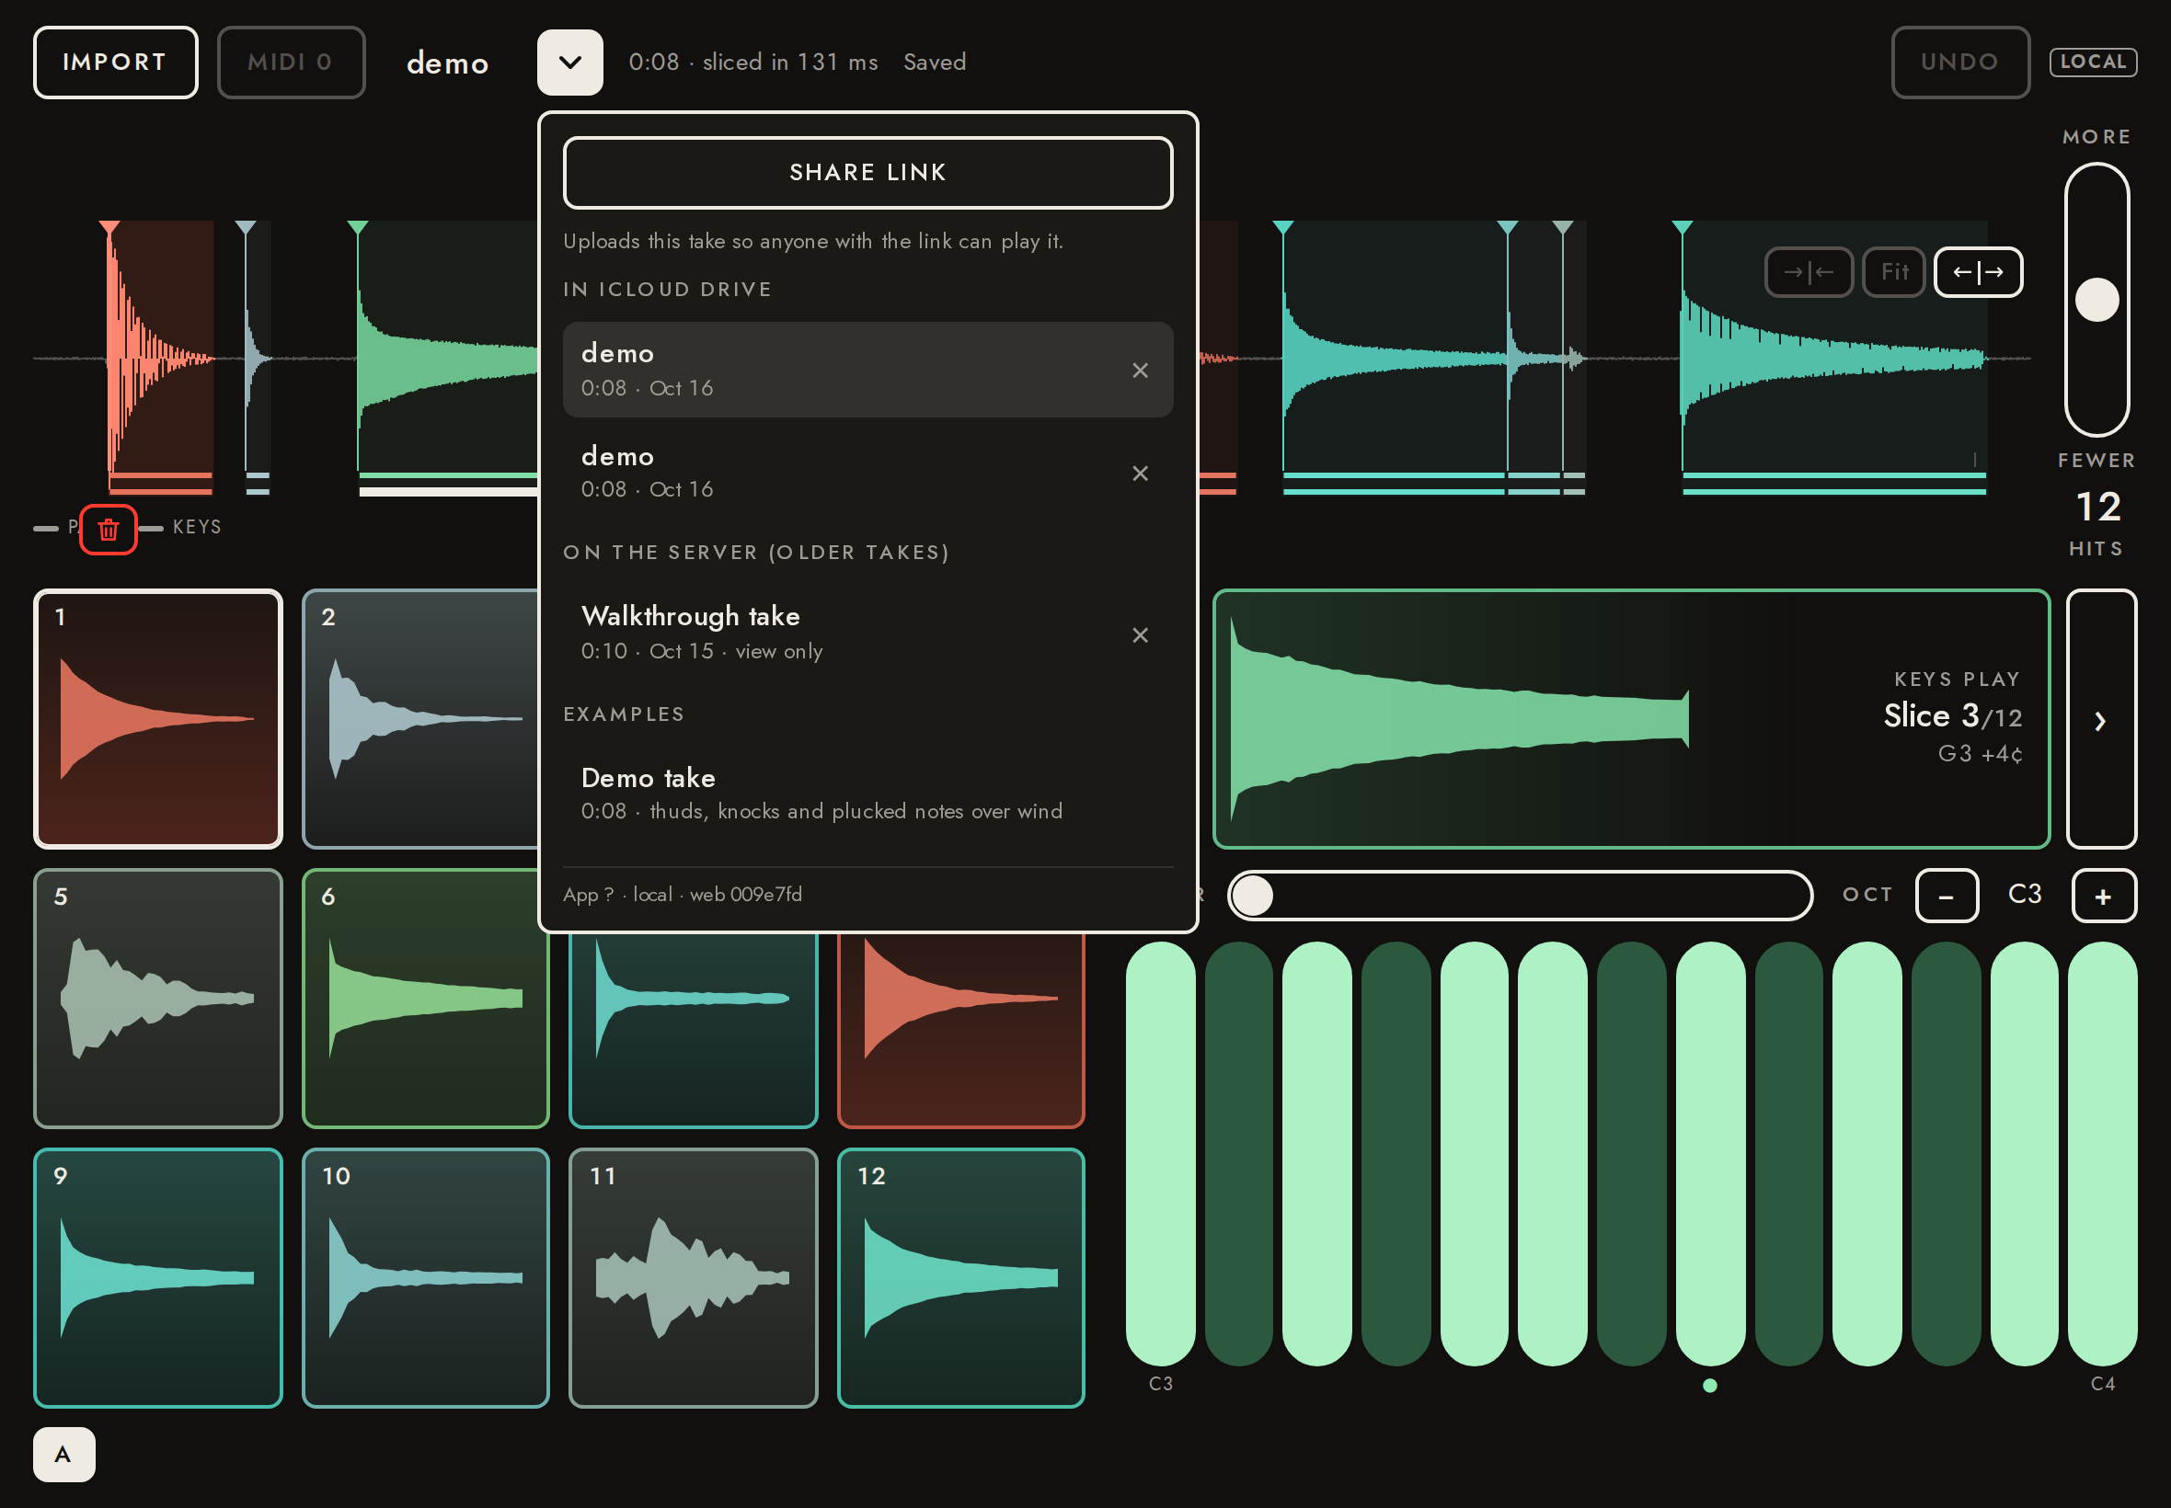This screenshot has width=2171, height=1508.
Task: Play the C3 key on keyboard
Action: [x=1161, y=1154]
